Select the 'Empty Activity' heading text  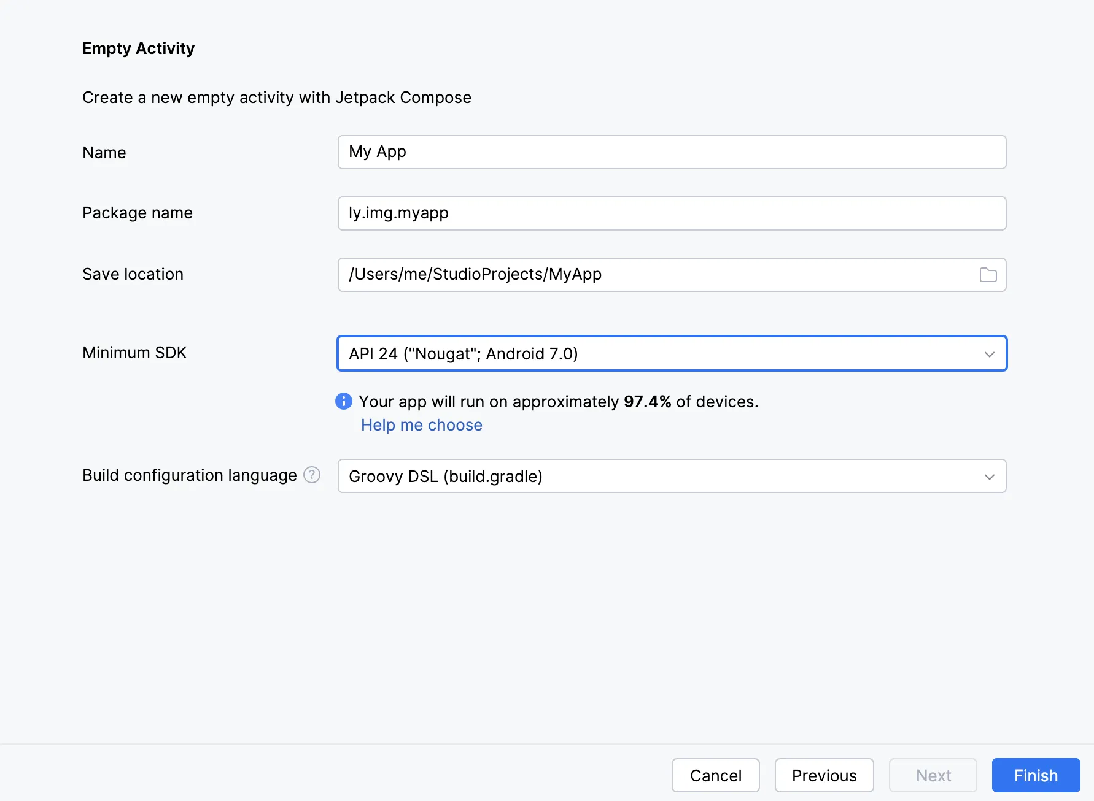click(139, 48)
